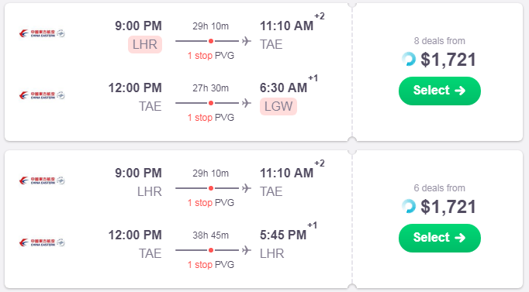Click China Eastern logo on first outbound flight
529x292 pixels.
coord(42,33)
